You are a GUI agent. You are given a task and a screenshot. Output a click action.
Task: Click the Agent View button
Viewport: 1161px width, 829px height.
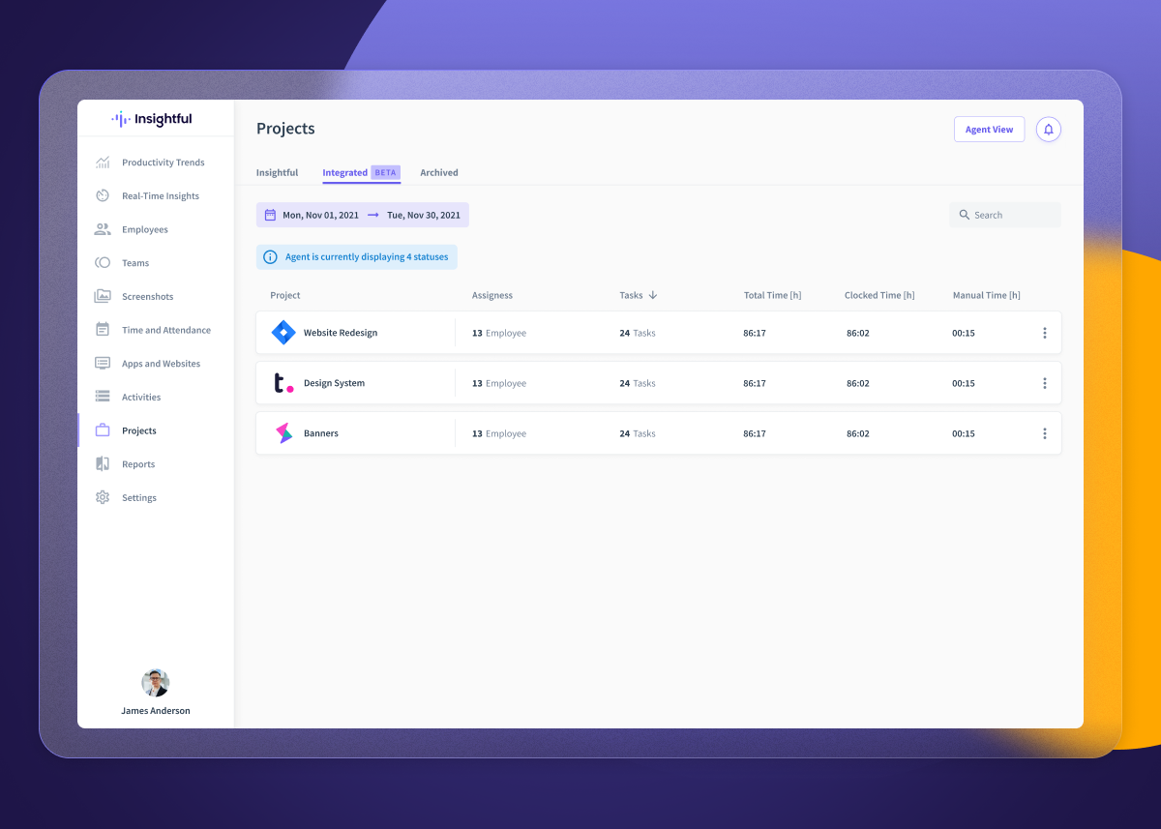(x=989, y=130)
